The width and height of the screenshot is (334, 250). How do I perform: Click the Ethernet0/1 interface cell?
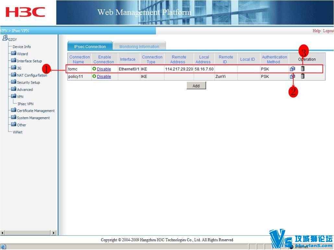(x=129, y=69)
